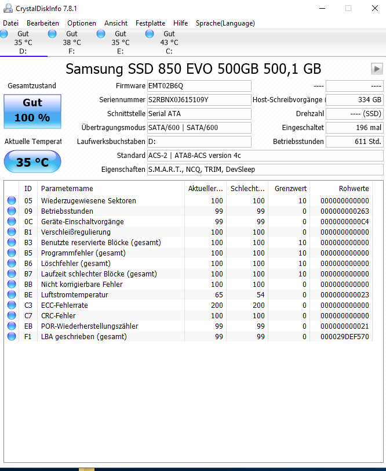Click status dot of CRC-Fehler row
The image size is (386, 471).
pyautogui.click(x=12, y=315)
